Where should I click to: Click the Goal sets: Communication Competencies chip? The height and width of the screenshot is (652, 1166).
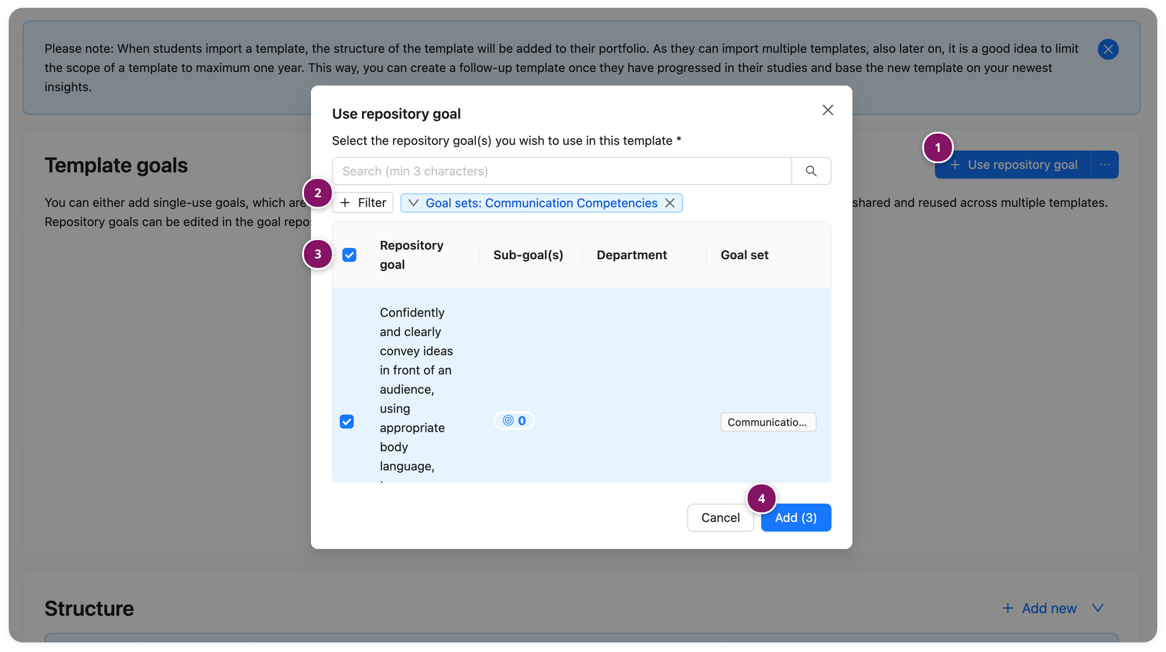(542, 202)
